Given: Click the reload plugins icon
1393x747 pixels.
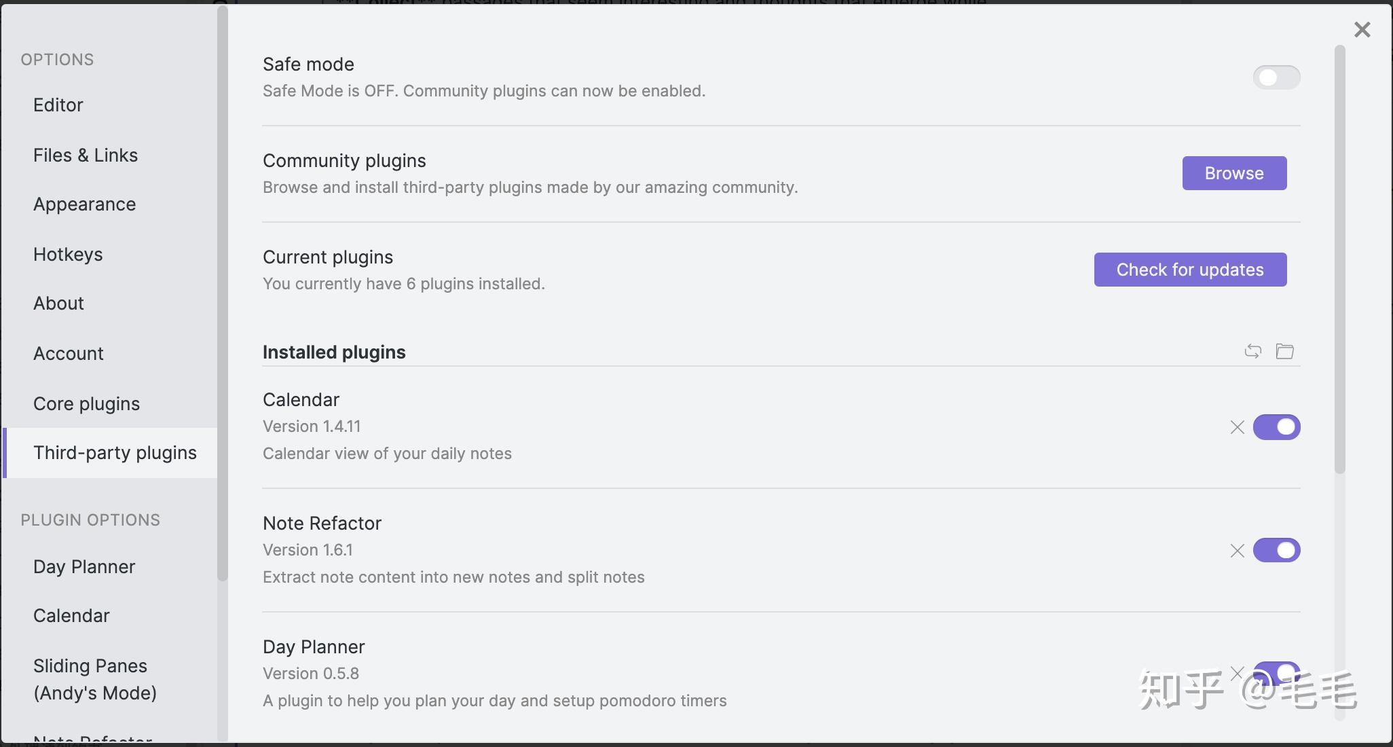Looking at the screenshot, I should 1252,351.
